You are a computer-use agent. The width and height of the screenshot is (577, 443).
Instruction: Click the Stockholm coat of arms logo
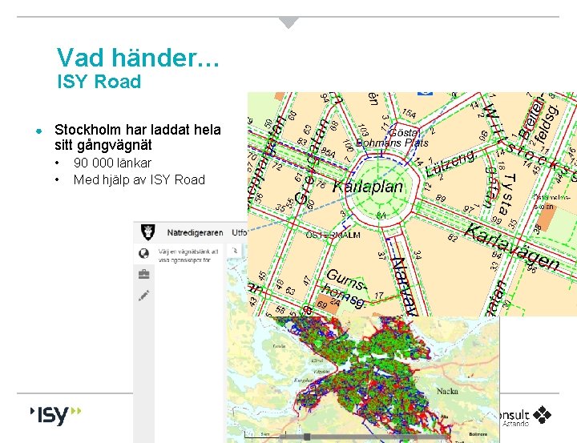tap(148, 232)
